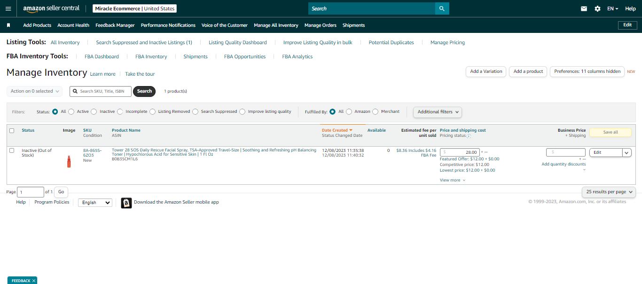Open Action on 0 selected dropdown
The image size is (642, 284).
click(35, 91)
